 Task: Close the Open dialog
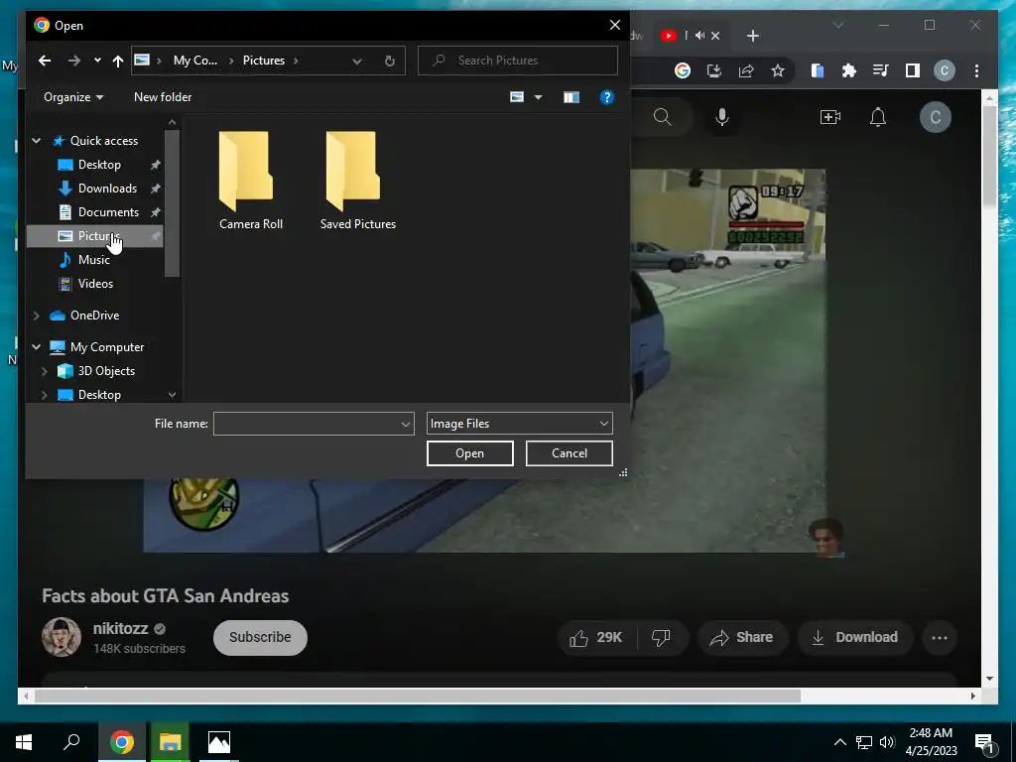(615, 25)
